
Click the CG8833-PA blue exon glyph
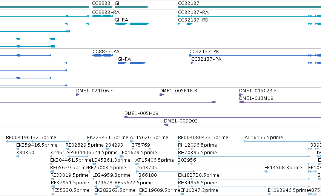pyautogui.click(x=103, y=55)
